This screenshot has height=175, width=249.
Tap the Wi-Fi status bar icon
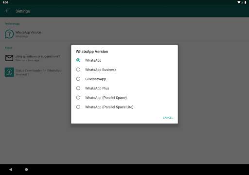[239, 2]
